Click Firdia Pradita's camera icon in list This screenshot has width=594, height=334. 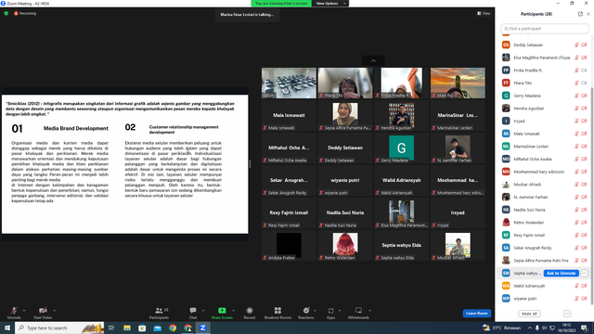click(584, 71)
